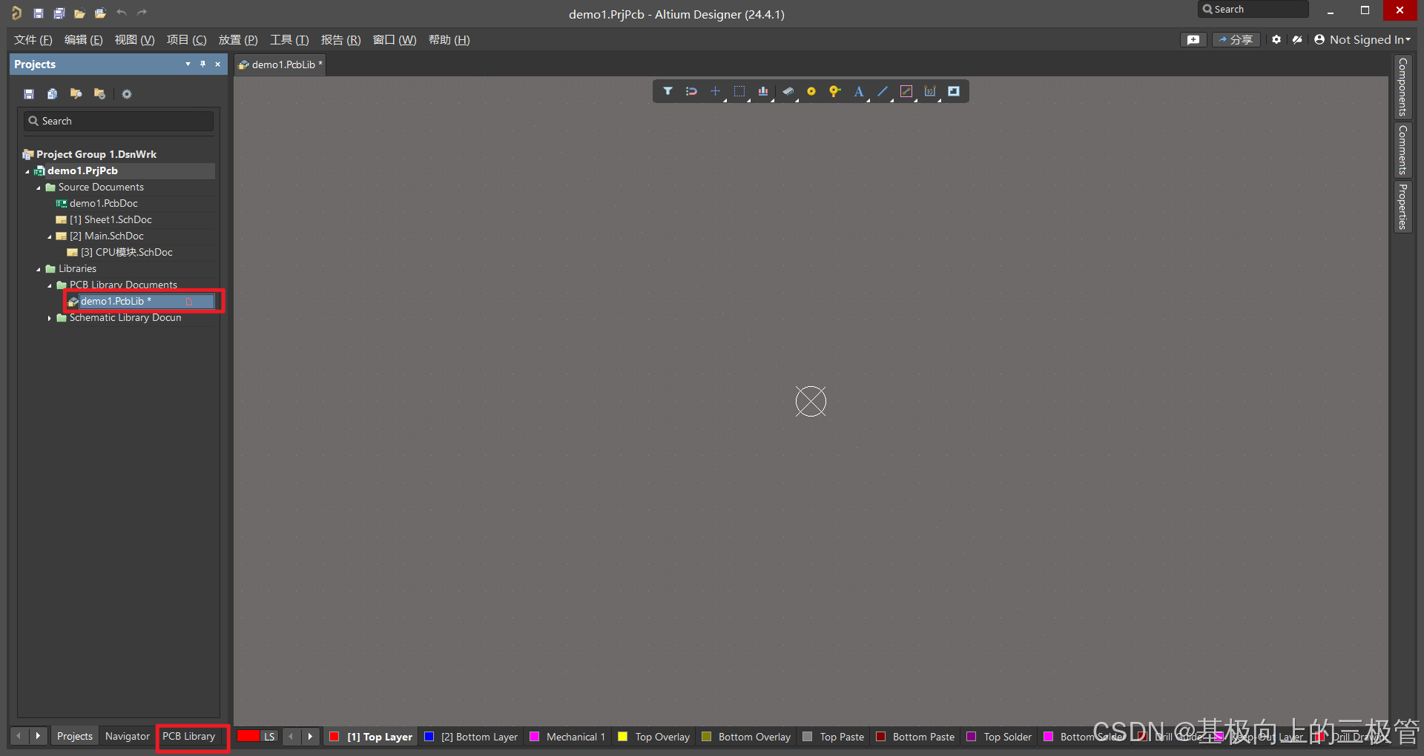The width and height of the screenshot is (1424, 756).
Task: Toggle the yellow Top Overlay color box
Action: (623, 737)
